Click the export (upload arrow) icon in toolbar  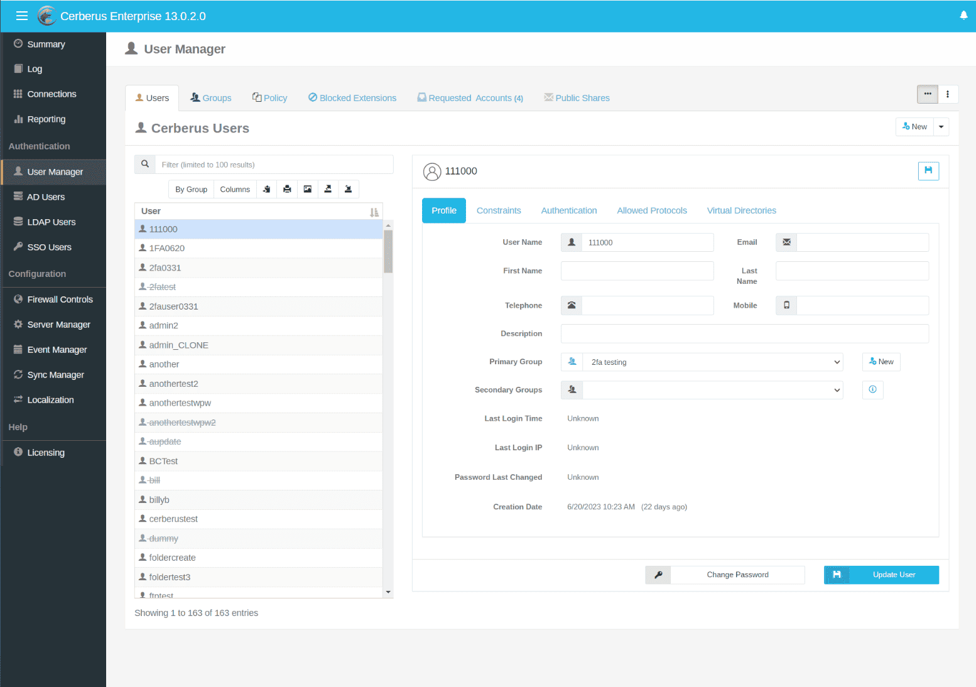(x=328, y=189)
